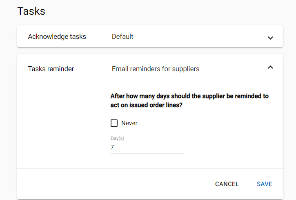Screen dimensions: 296x200
Task: Click the underline of the Day(s) field
Action: [147, 153]
